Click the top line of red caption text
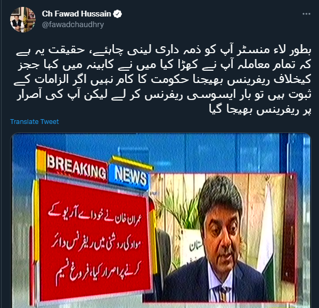This screenshot has height=308, width=319. click(x=95, y=214)
